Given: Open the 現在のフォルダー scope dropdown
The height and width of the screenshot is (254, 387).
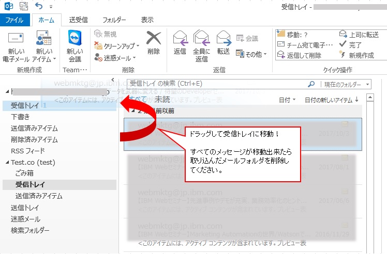Looking at the screenshot, I should [x=346, y=84].
